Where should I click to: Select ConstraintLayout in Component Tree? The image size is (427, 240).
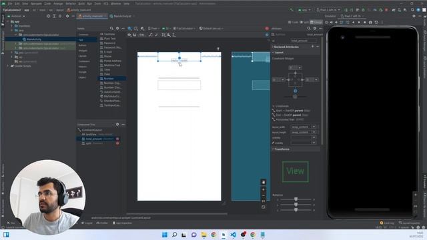coord(91,130)
